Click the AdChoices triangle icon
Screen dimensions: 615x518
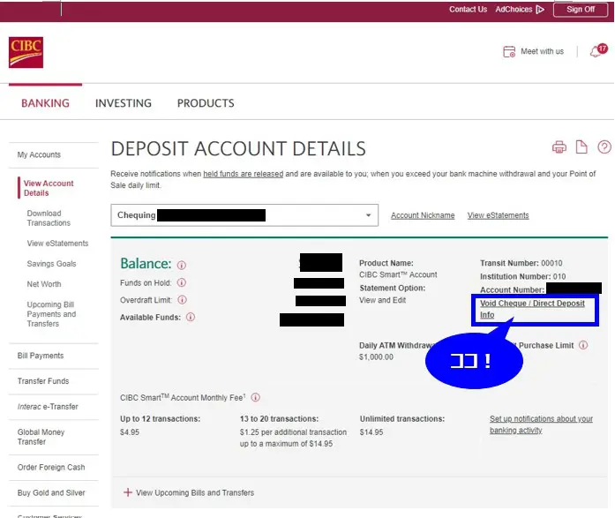(540, 10)
